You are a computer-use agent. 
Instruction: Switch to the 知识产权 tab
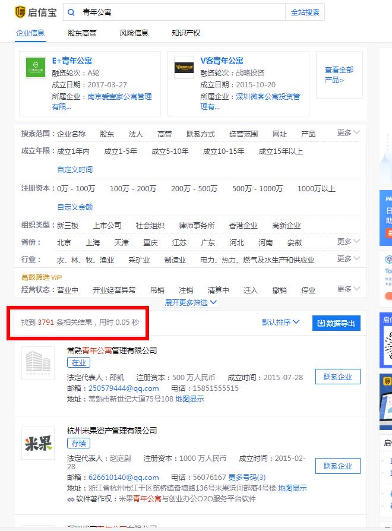(186, 33)
